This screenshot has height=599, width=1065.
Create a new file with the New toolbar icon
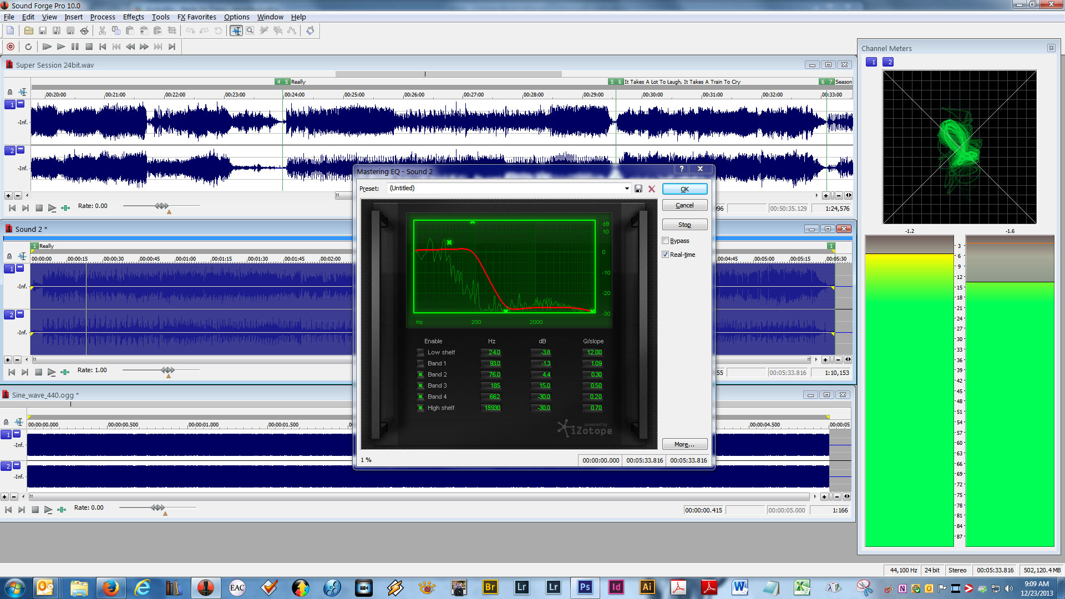coord(10,31)
